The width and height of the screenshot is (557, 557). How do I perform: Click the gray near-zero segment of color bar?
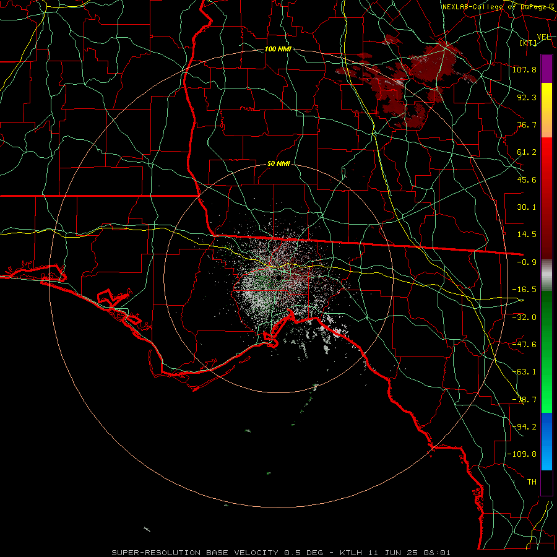546,275
